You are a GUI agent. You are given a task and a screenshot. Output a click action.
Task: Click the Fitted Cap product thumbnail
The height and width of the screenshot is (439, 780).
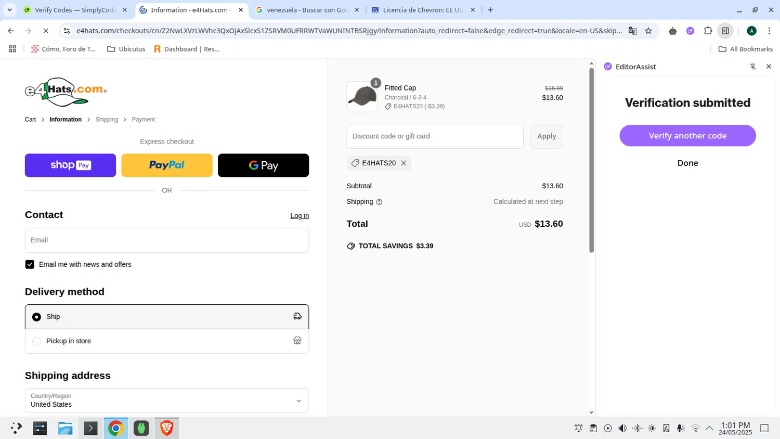tap(362, 97)
